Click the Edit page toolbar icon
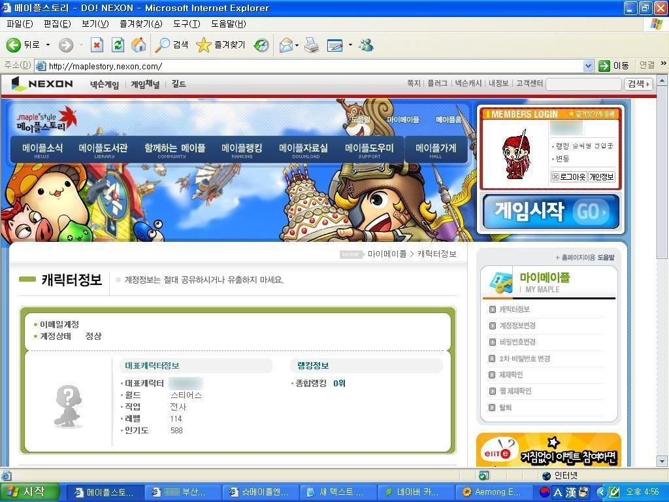This screenshot has height=502, width=669. pos(335,45)
